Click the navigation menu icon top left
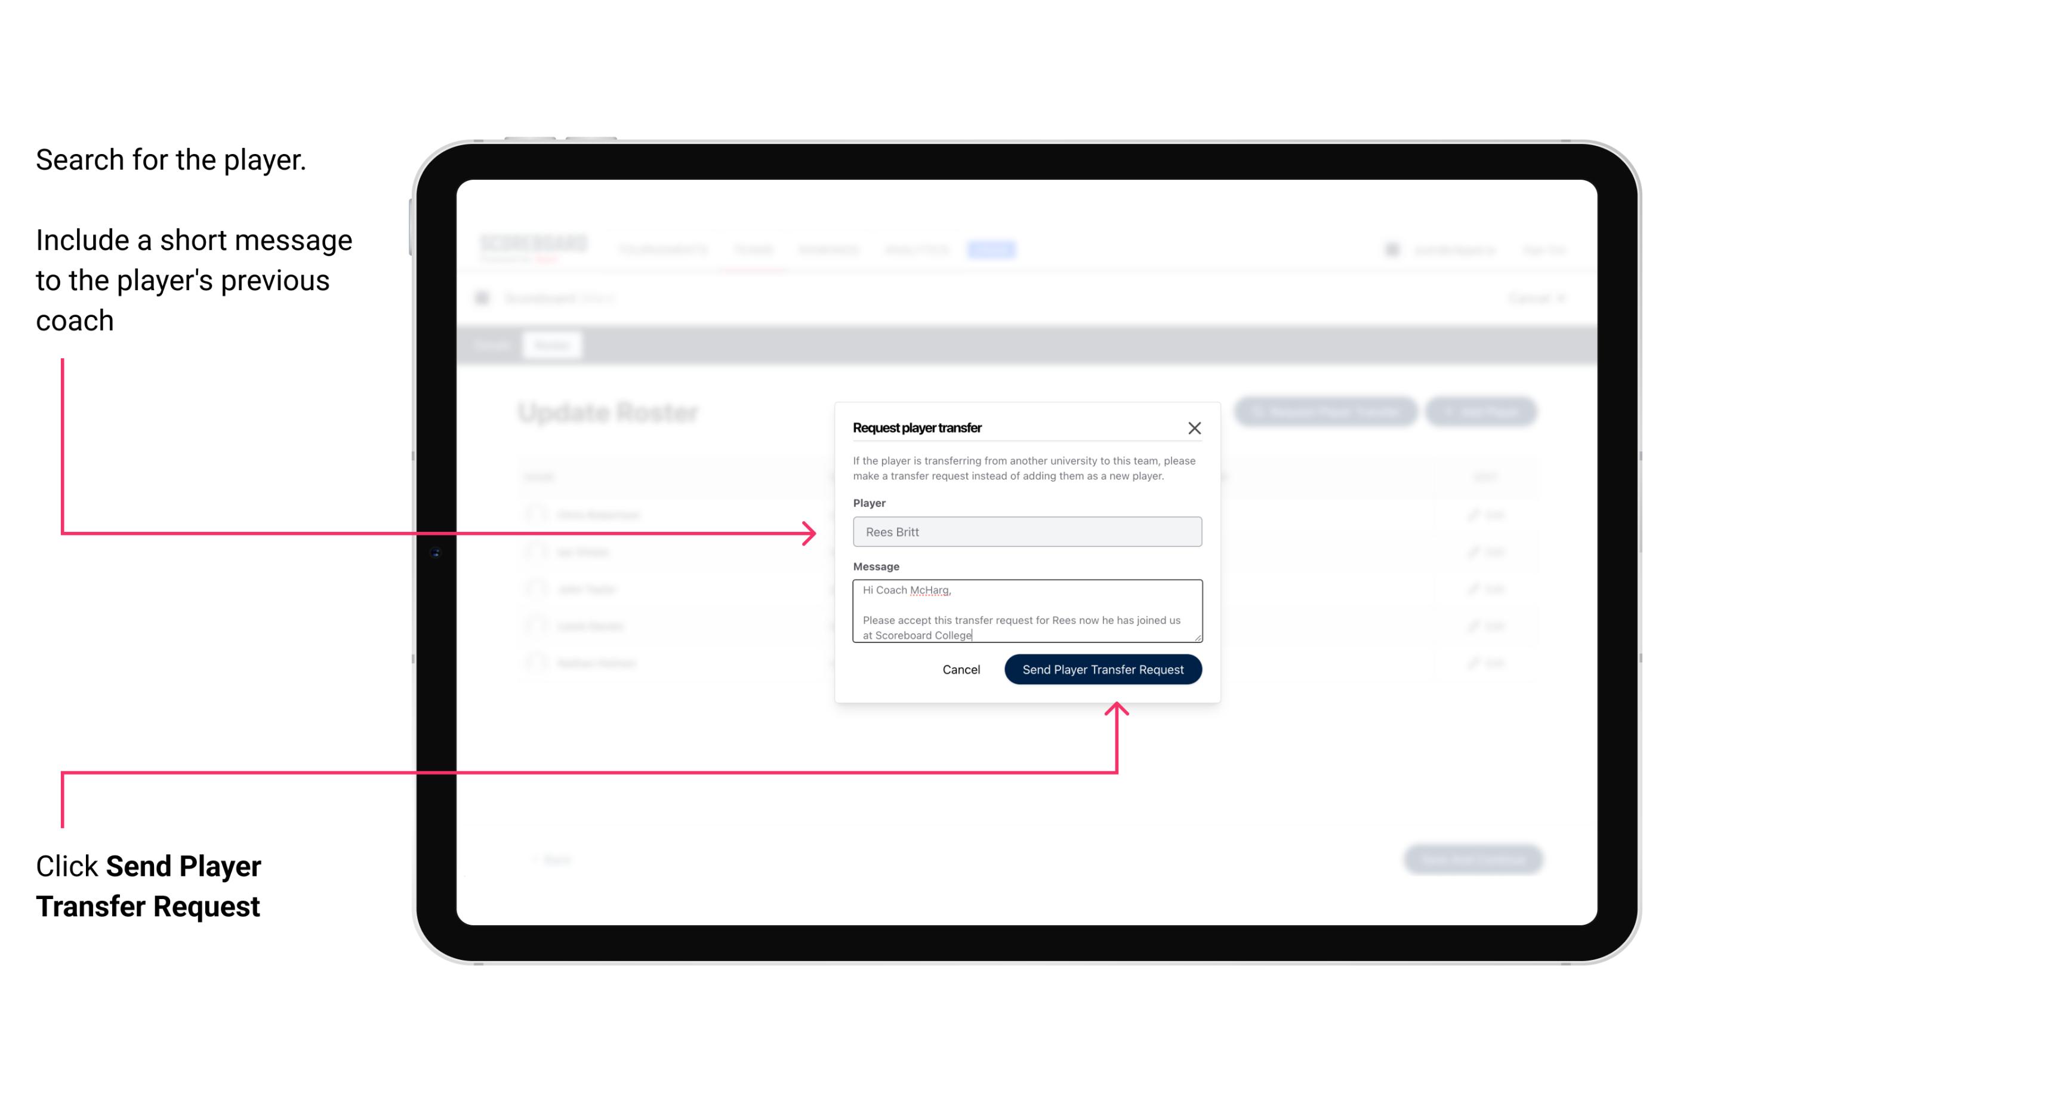2053x1105 pixels. [x=486, y=297]
